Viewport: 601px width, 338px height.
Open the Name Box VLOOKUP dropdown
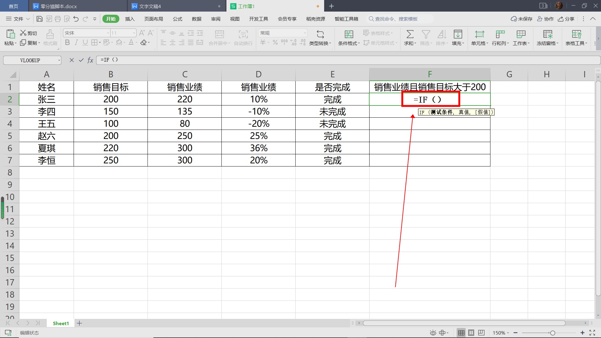click(59, 60)
